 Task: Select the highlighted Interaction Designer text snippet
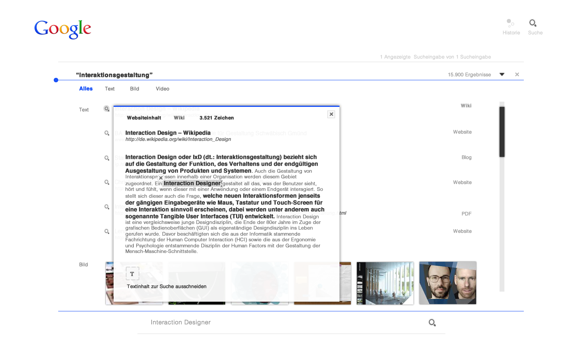[x=192, y=183]
